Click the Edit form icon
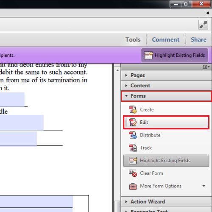Image resolution: width=212 pixels, height=212 pixels. pyautogui.click(x=133, y=123)
